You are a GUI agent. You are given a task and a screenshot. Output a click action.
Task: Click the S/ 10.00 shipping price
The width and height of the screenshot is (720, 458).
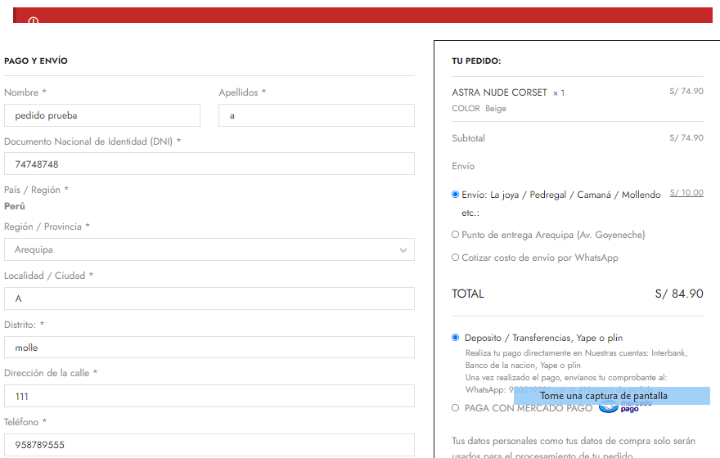(686, 193)
